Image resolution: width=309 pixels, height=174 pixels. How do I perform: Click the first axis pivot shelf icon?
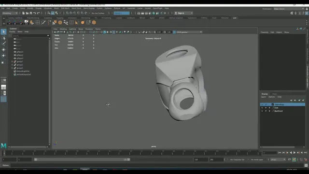tap(9, 23)
